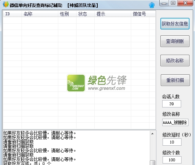Sort by the 名称 column header
This screenshot has height=165, width=195.
point(40,14)
